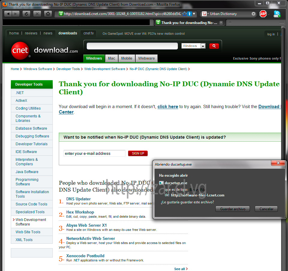
Task: Switch to the Windows platform tab
Action: (x=94, y=58)
